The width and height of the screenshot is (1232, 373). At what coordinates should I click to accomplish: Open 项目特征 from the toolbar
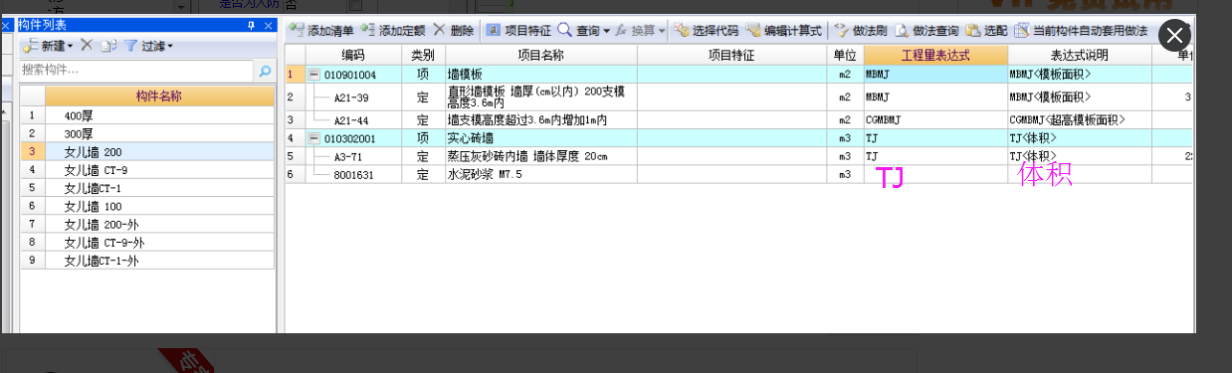[517, 31]
